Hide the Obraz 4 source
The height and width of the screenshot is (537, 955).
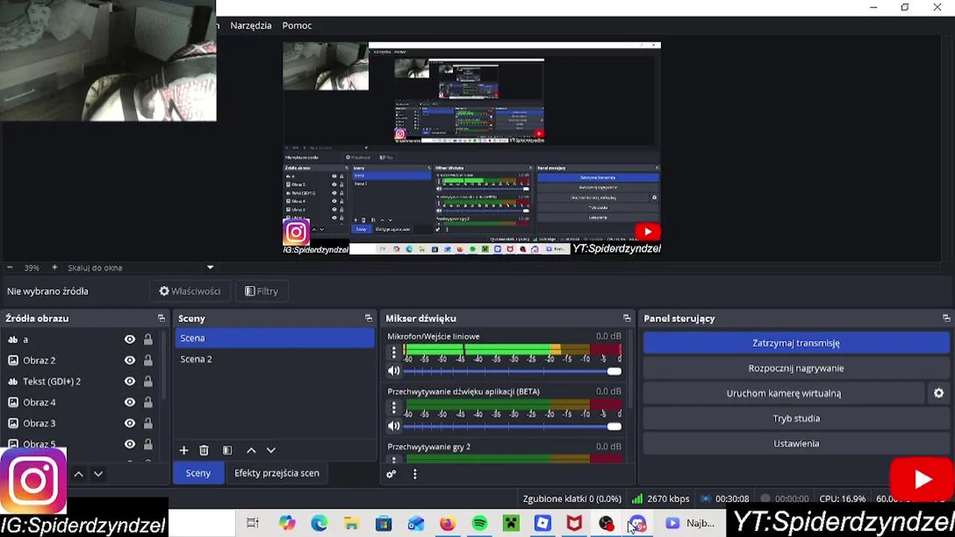(130, 402)
